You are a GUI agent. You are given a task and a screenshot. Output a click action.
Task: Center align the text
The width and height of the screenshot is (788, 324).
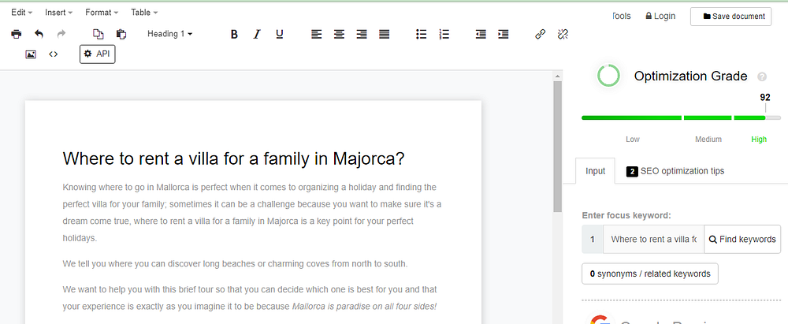pos(339,34)
